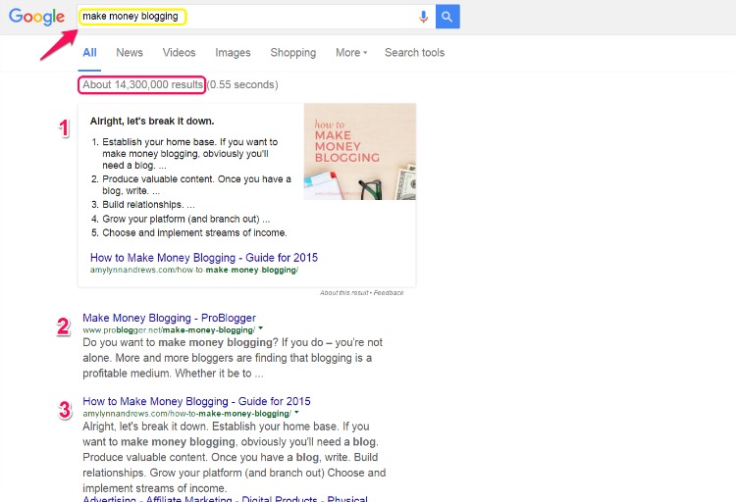Click the blue search magnifier button
The height and width of the screenshot is (502, 736).
tap(447, 17)
